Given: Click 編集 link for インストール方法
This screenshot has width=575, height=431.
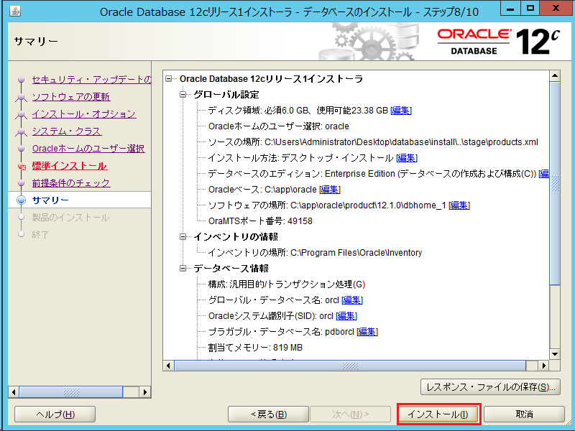Looking at the screenshot, I should [407, 158].
